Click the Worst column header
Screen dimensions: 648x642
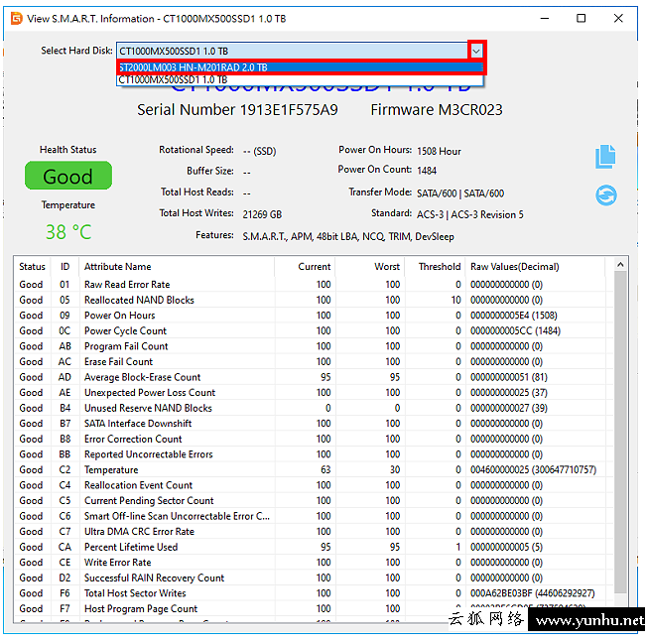pos(370,267)
